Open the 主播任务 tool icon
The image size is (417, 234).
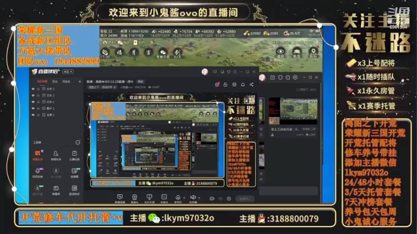click(x=75, y=155)
